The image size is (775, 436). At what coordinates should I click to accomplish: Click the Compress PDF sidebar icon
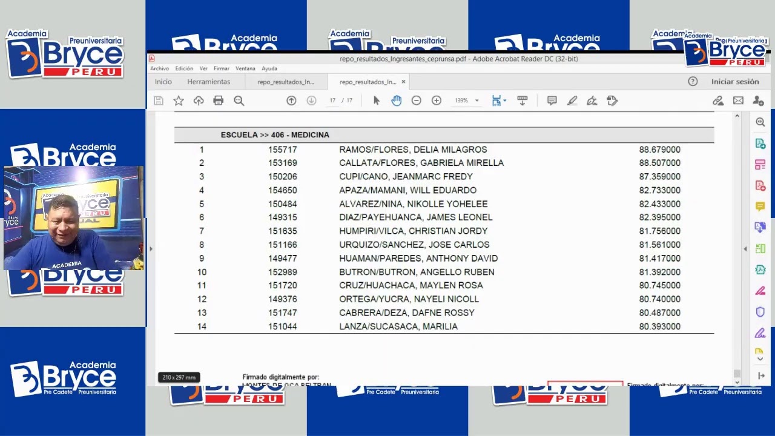pos(760,269)
